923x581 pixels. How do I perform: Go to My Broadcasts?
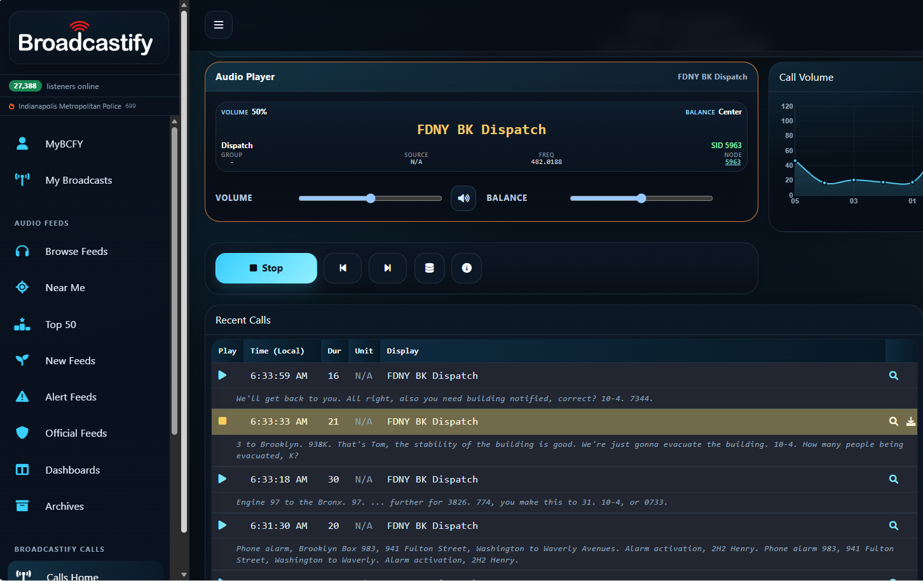79,180
